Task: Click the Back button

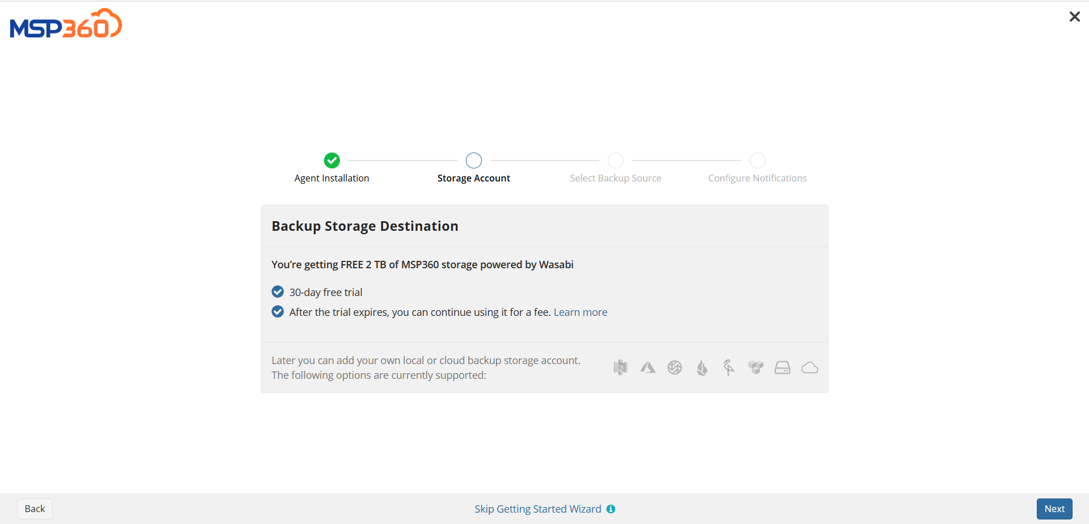Action: point(35,509)
